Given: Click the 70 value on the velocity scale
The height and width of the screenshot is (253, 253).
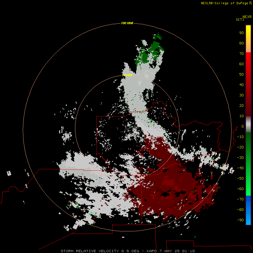Looking at the screenshot, I should pos(241,54).
